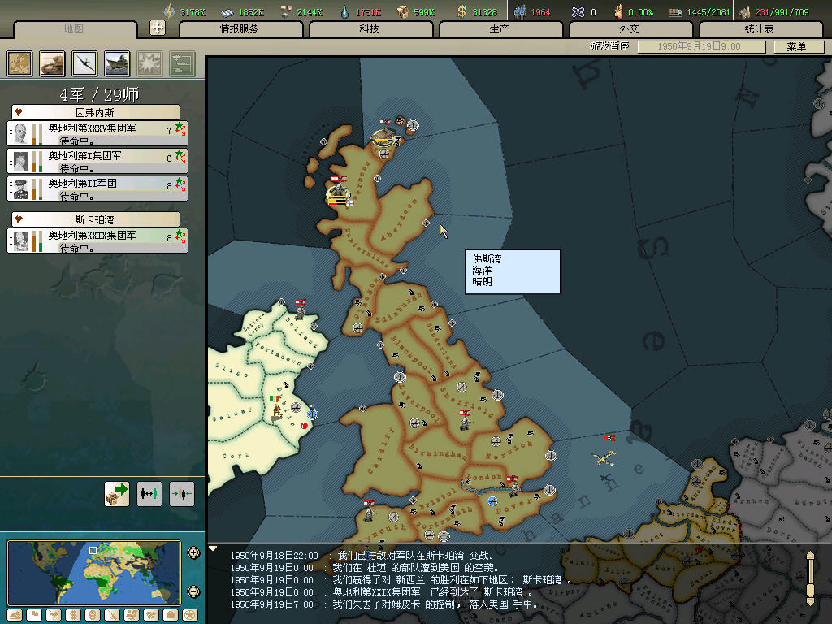Select the air units plane icon
The height and width of the screenshot is (624, 832).
pyautogui.click(x=84, y=63)
